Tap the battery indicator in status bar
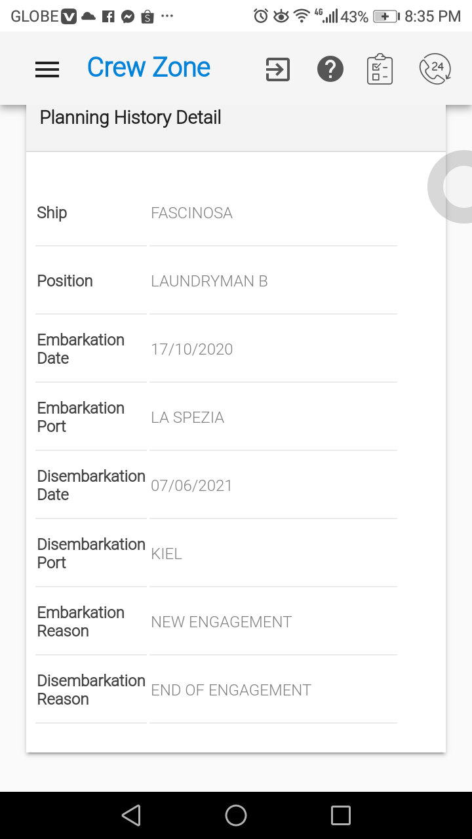This screenshot has height=839, width=472. click(386, 16)
